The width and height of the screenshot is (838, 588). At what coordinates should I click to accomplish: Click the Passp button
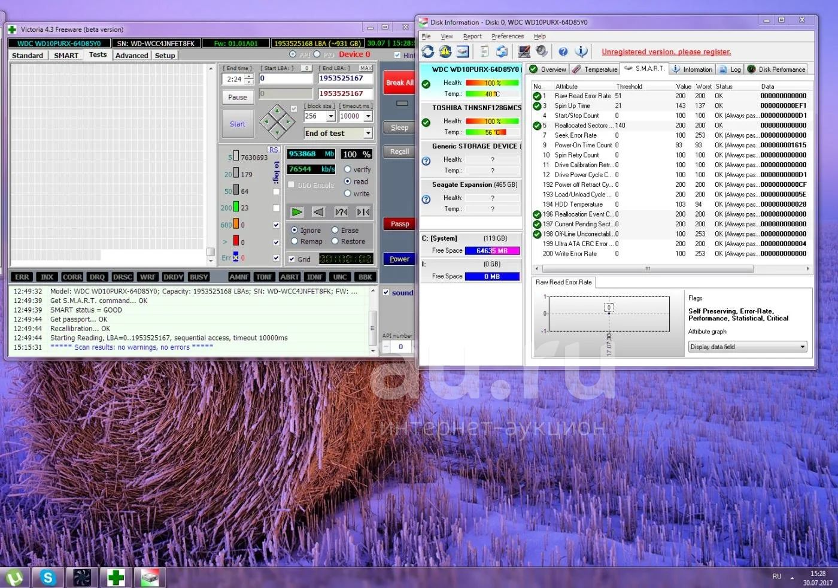399,224
